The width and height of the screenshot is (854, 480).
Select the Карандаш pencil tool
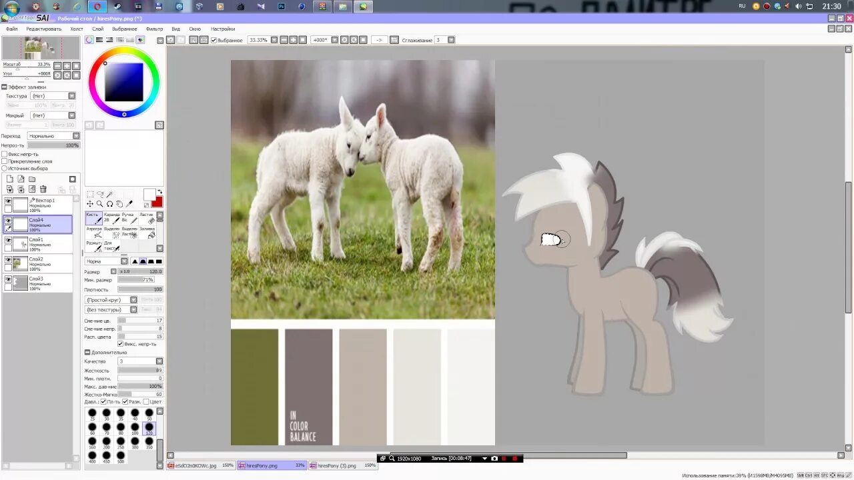(111, 218)
